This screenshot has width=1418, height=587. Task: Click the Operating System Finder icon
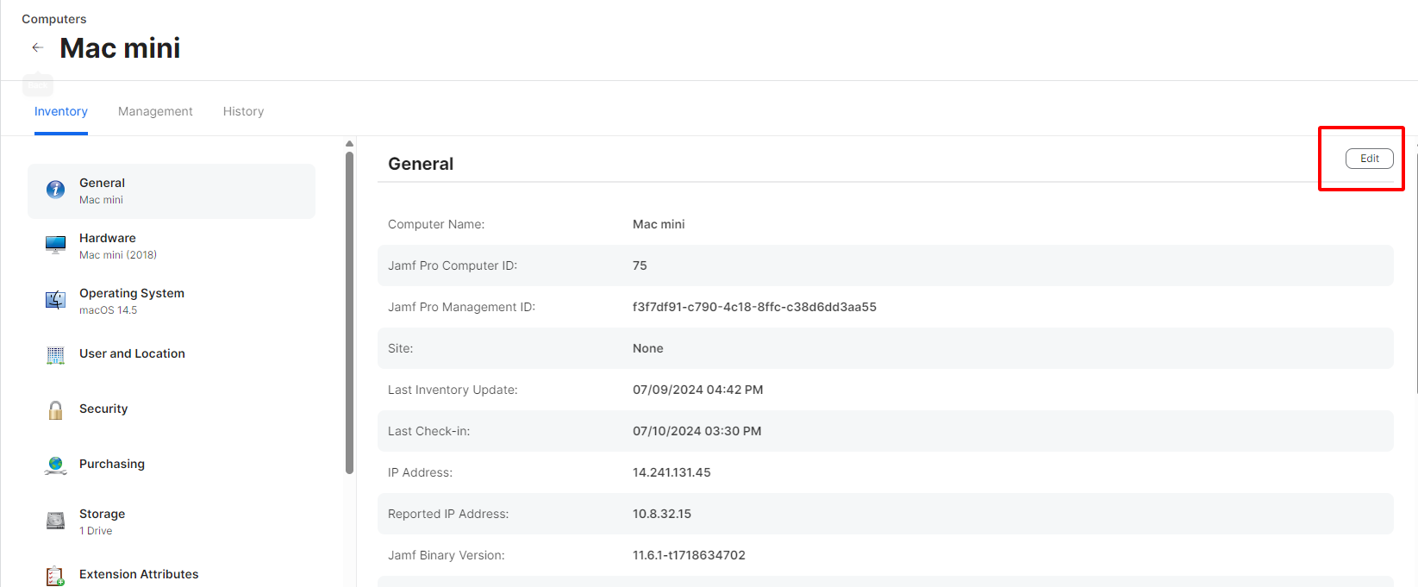55,300
